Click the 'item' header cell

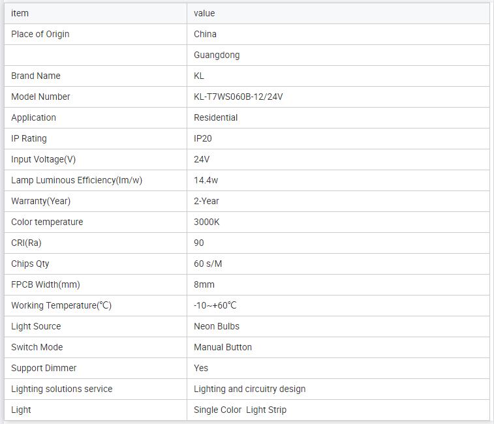(20, 13)
